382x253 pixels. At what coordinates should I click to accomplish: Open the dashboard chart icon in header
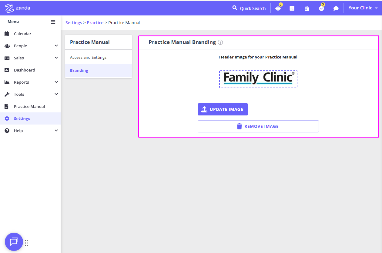(292, 8)
